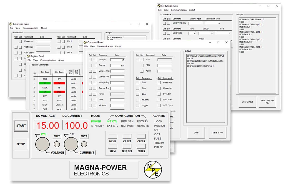Click the Get button for Voltage command

click(90, 60)
